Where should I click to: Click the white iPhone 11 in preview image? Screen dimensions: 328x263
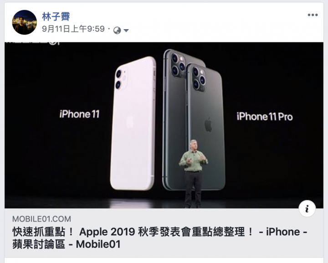click(x=133, y=123)
